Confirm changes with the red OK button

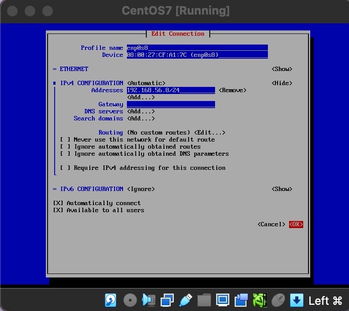click(296, 225)
